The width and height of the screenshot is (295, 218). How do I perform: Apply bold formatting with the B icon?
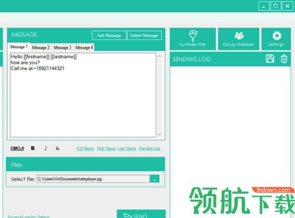(32, 148)
